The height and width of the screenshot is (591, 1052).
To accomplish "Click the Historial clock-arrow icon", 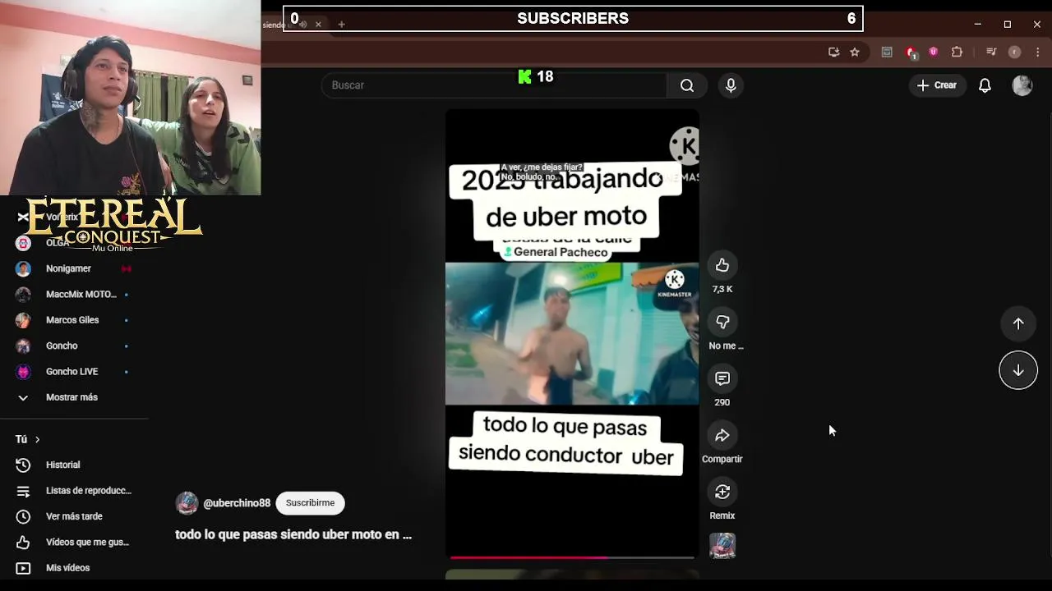I will coord(23,465).
